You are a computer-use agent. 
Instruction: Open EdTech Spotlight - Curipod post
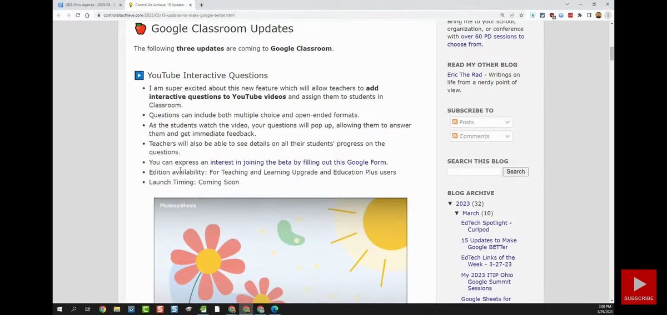(x=486, y=226)
